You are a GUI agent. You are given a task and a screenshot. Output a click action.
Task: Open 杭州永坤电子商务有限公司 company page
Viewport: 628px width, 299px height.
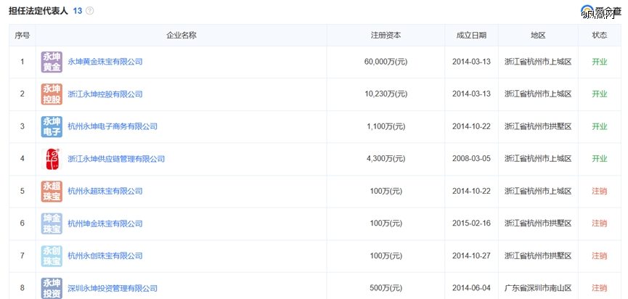point(113,126)
